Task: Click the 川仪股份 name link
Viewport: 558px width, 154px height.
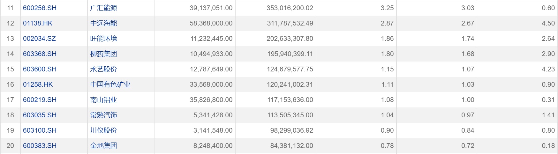Action: pos(103,130)
